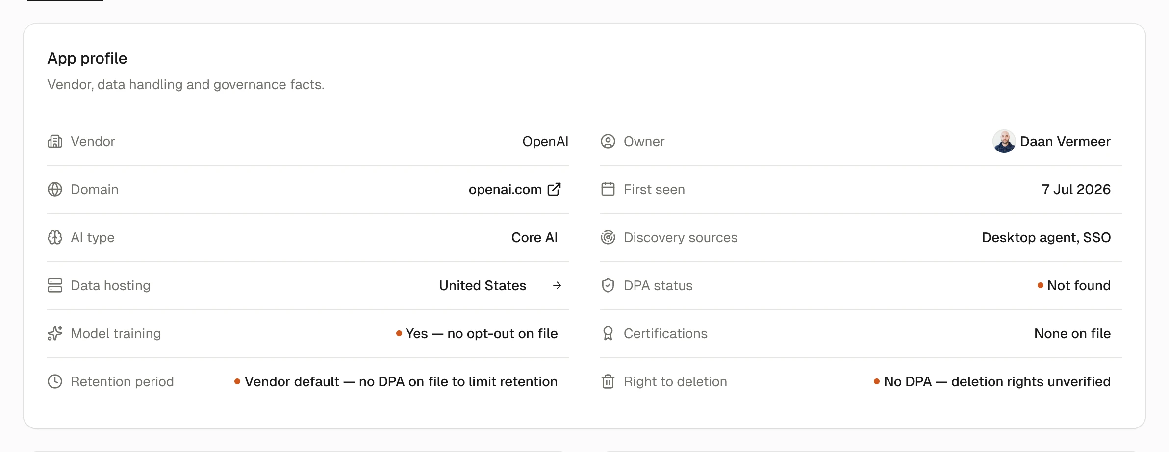Image resolution: width=1169 pixels, height=452 pixels.
Task: Click the AI type brain icon
Action: coord(55,237)
